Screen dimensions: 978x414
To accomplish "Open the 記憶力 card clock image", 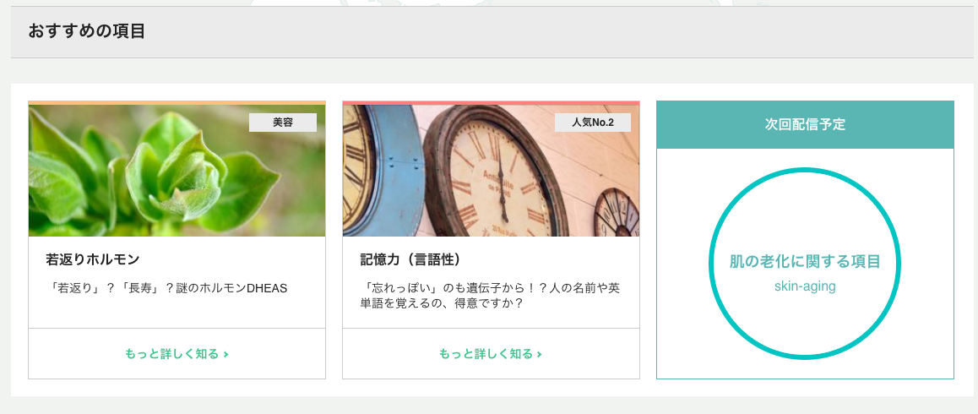I will (x=491, y=170).
